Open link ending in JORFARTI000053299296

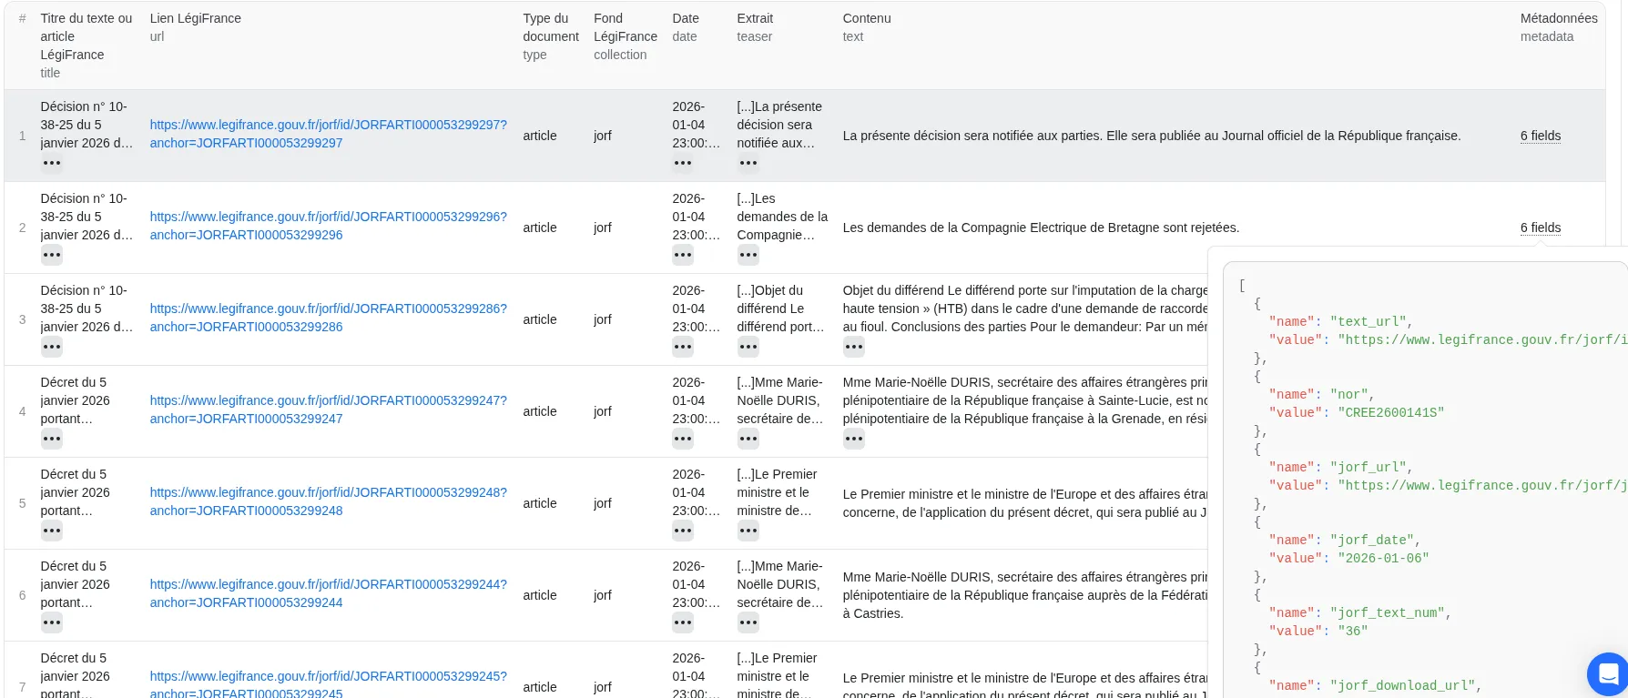329,226
